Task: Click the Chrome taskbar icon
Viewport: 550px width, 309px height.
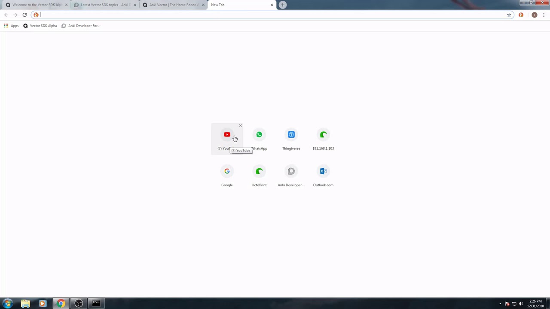Action: point(61,303)
